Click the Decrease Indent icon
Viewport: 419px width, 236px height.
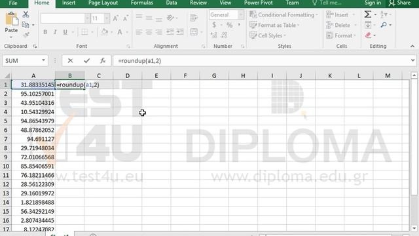point(170,32)
